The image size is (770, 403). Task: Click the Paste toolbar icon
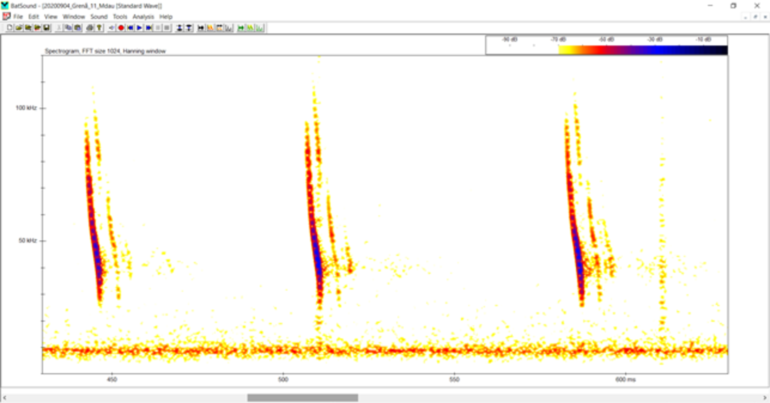point(78,28)
